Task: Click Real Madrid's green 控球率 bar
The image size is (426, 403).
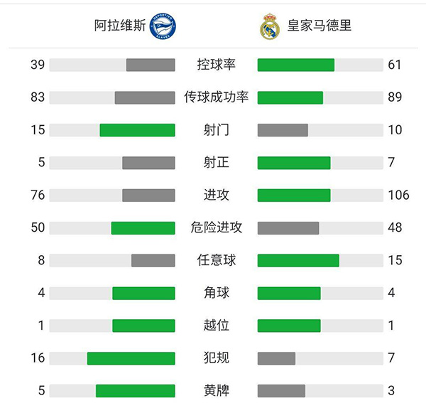Action: tap(295, 65)
